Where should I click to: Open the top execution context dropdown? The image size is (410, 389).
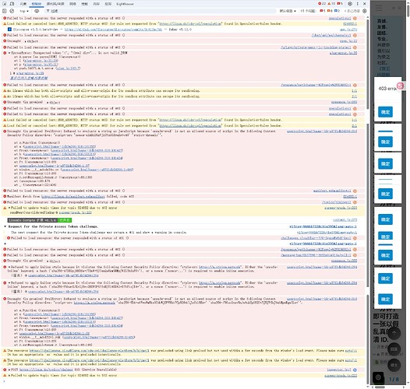24,11
